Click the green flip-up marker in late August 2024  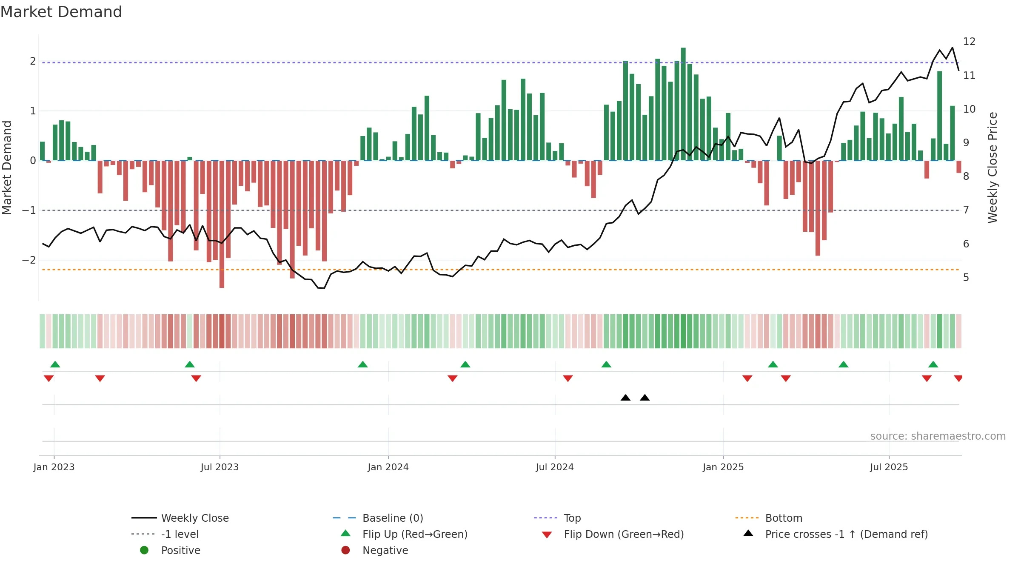coord(606,364)
